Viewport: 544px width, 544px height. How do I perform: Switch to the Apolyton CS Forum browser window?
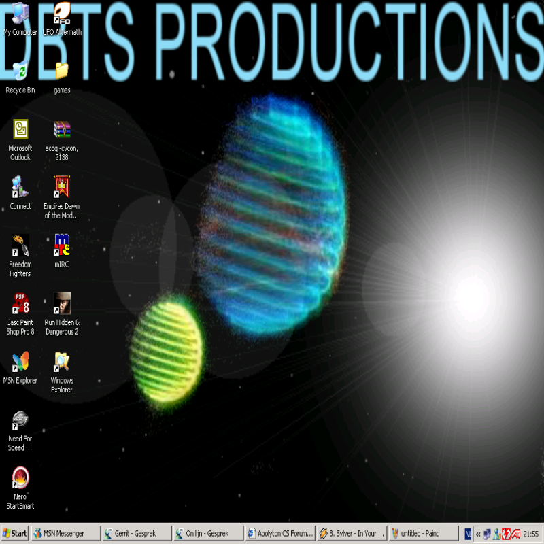pyautogui.click(x=279, y=534)
